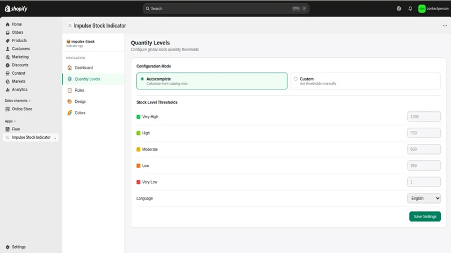The width and height of the screenshot is (451, 253).
Task: Click the Content icon in sidebar
Action: (7, 74)
